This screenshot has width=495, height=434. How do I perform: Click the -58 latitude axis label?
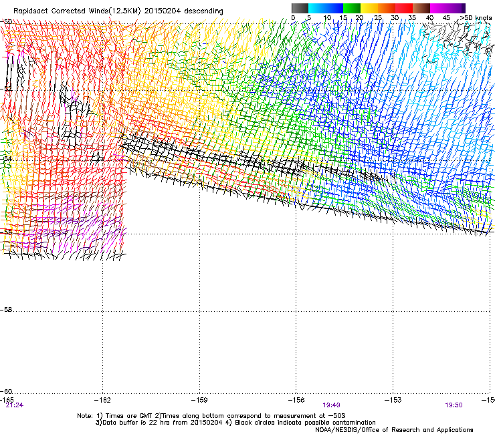tap(6, 310)
